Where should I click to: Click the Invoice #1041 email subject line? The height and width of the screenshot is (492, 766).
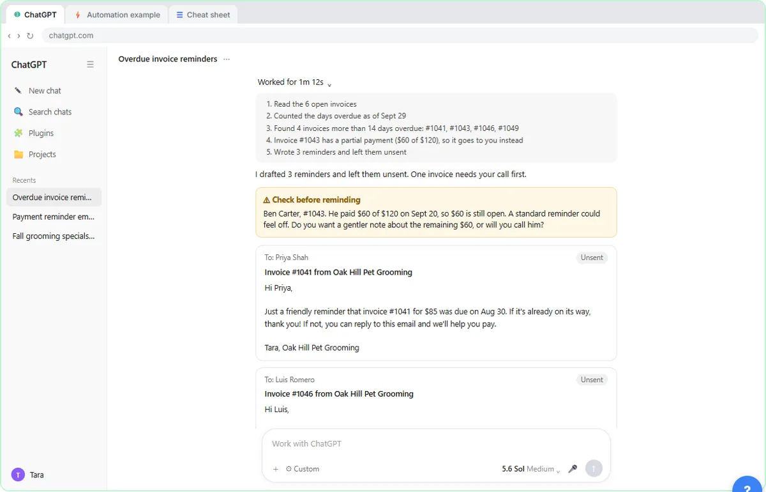click(338, 272)
